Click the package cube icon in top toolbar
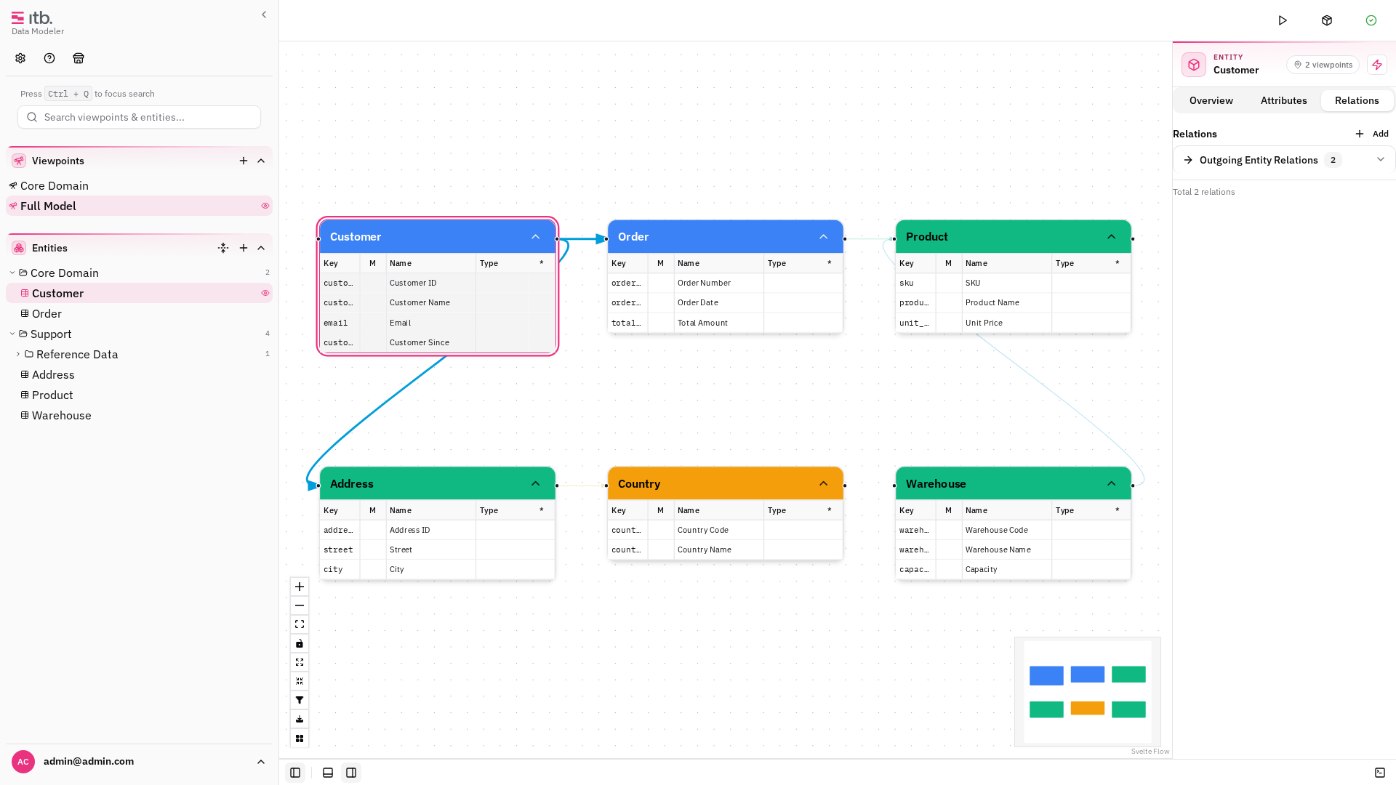1396x785 pixels. click(1327, 20)
